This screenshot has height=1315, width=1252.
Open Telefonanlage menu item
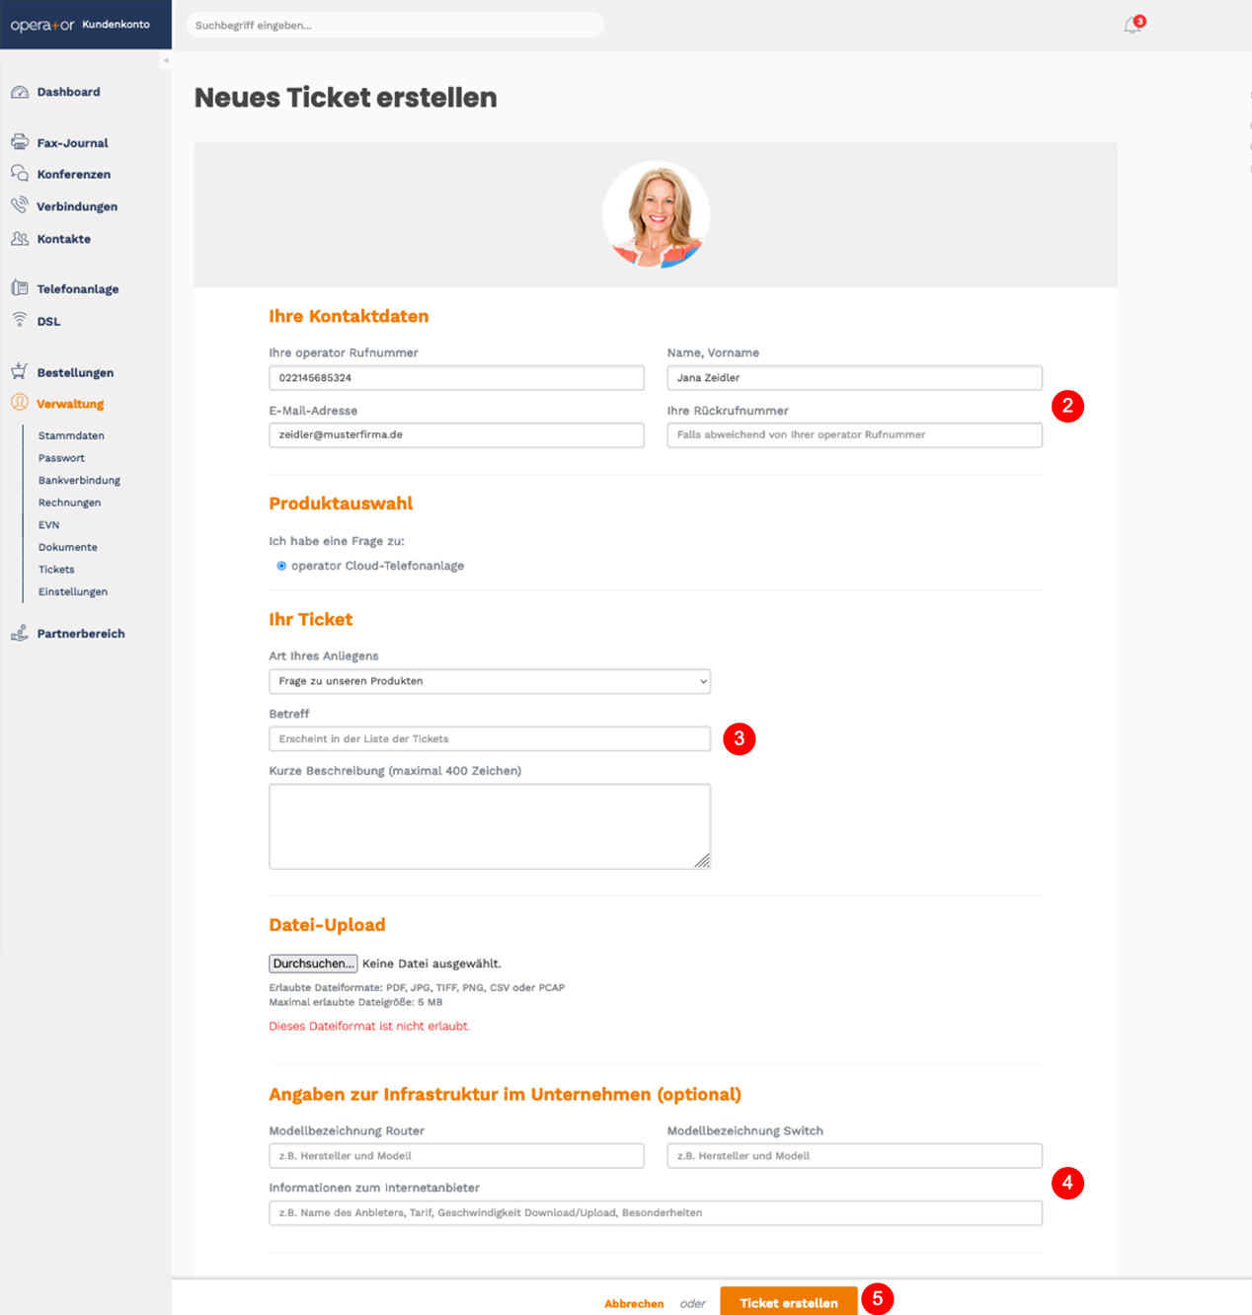point(78,289)
